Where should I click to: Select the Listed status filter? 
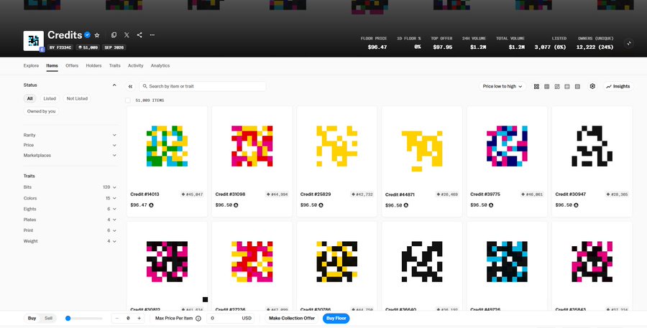[50, 99]
